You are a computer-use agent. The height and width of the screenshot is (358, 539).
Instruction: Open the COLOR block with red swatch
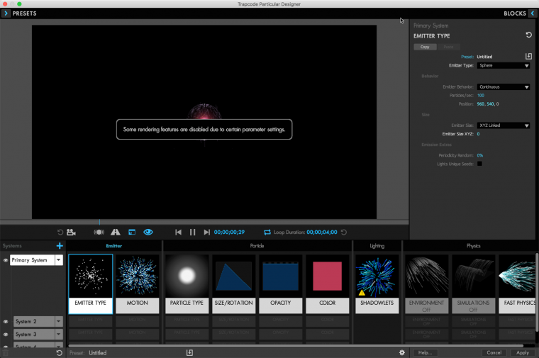pos(327,284)
